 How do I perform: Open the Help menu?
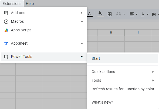[30, 4]
